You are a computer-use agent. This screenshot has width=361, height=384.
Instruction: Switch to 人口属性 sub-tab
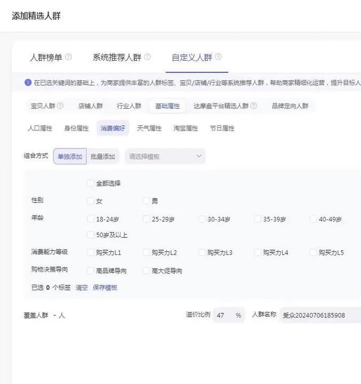[40, 128]
